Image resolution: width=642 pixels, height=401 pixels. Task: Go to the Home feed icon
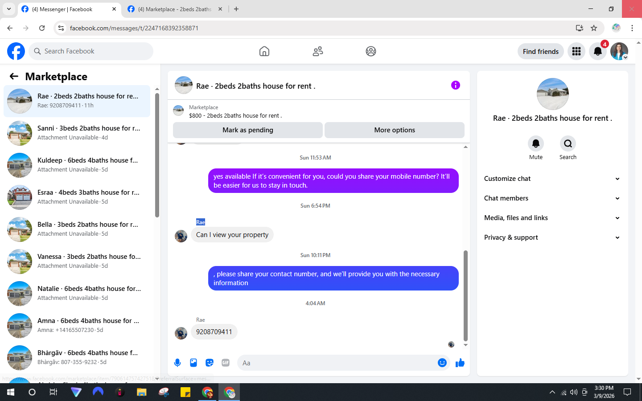(x=264, y=51)
